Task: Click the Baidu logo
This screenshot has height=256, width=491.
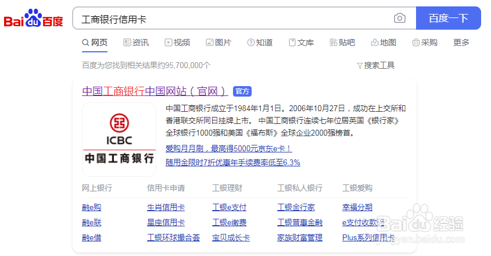Action: click(33, 18)
